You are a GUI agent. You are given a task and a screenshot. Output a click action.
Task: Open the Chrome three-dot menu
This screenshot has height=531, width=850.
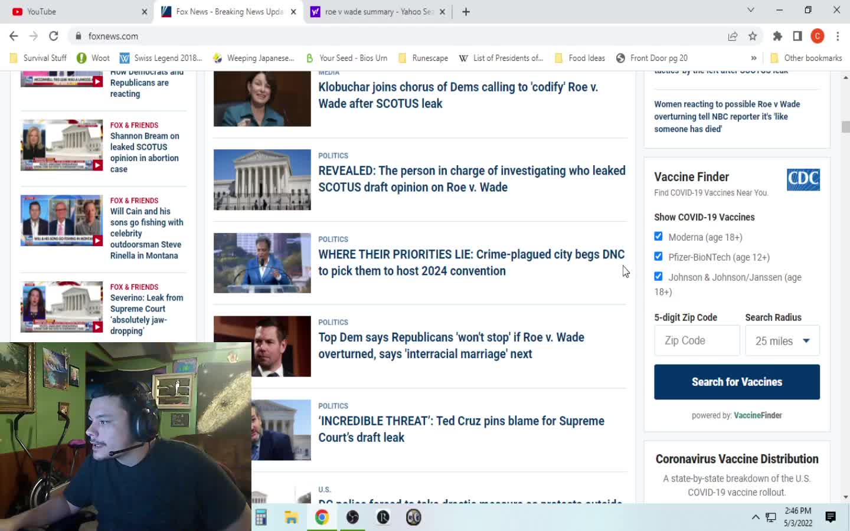coord(838,36)
